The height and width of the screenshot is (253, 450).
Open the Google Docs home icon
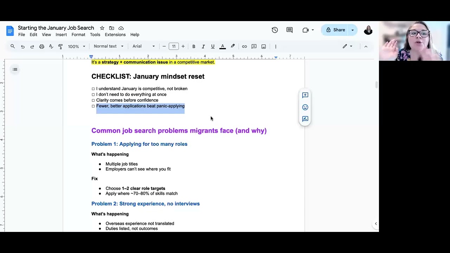(x=10, y=31)
